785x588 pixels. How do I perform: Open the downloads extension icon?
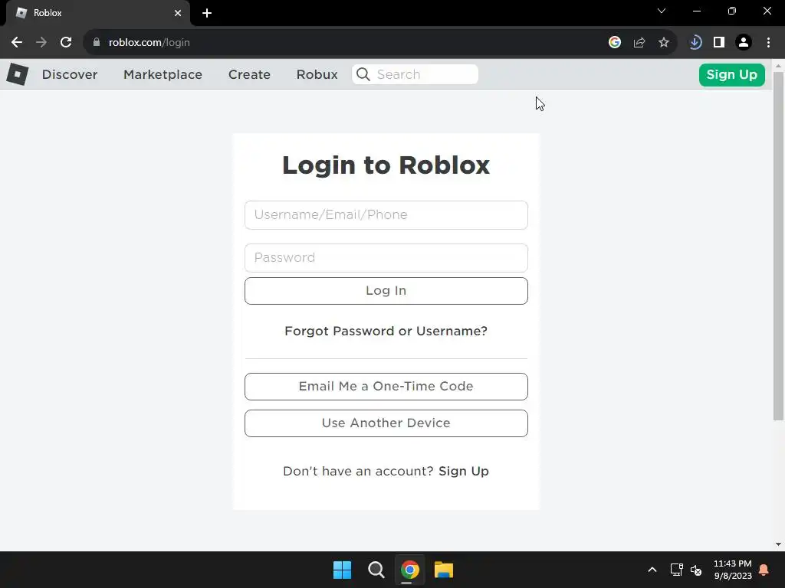695,43
